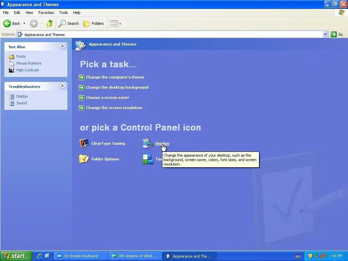The width and height of the screenshot is (348, 261).
Task: Open the Display control panel icon
Action: point(148,143)
